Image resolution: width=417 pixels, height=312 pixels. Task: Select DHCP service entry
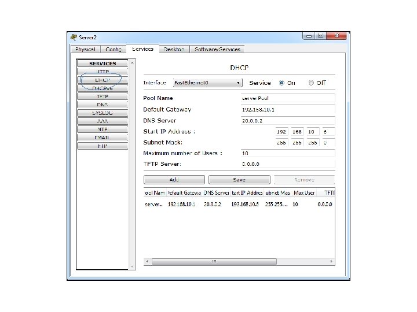click(103, 80)
